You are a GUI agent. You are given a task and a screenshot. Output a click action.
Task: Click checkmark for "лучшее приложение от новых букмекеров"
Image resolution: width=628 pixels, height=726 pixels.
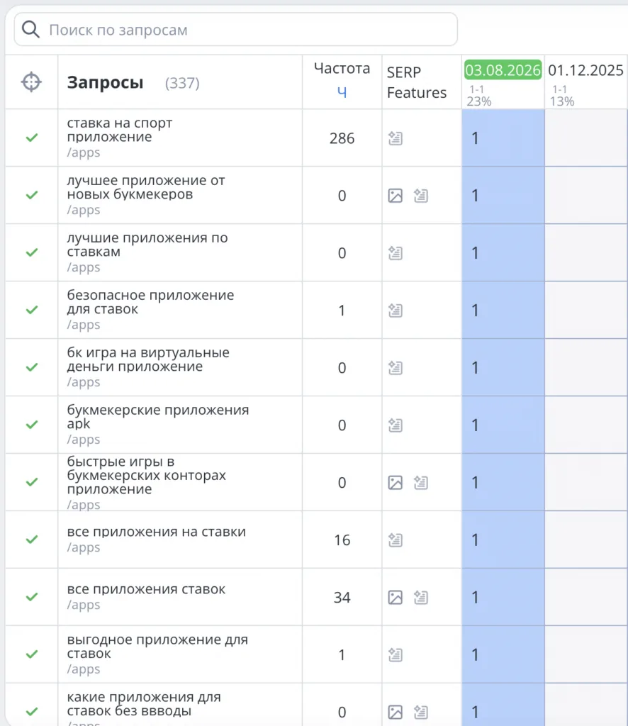[x=32, y=196]
